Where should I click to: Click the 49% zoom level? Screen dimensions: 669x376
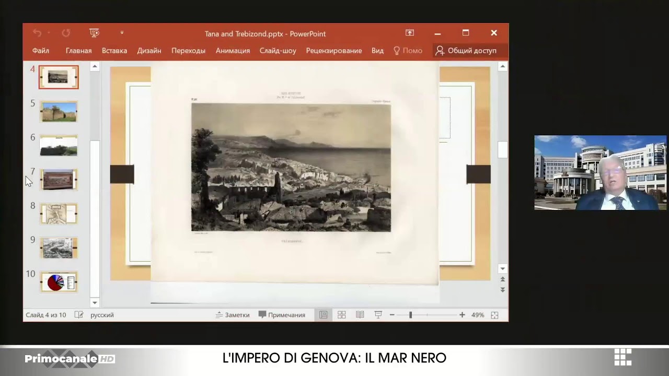click(x=478, y=315)
